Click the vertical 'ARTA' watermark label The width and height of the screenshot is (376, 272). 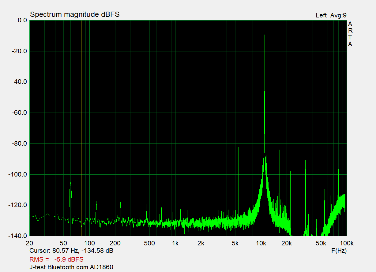pos(350,34)
